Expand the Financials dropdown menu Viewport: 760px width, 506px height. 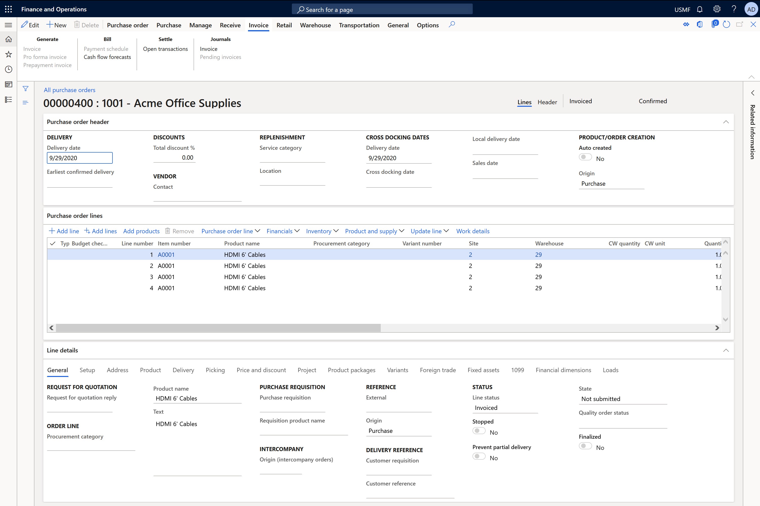click(282, 231)
